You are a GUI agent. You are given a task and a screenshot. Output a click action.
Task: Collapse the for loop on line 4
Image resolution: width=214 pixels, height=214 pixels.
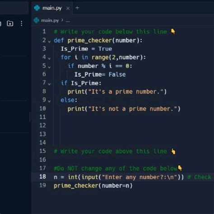pos(49,58)
